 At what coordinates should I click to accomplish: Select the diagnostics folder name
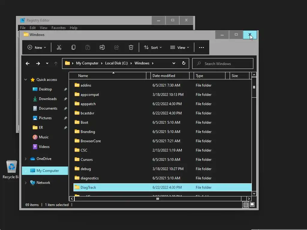[89, 178]
